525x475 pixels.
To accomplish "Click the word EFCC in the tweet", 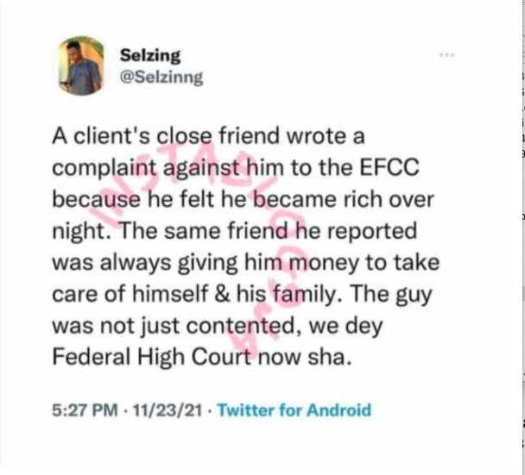I will (x=389, y=167).
